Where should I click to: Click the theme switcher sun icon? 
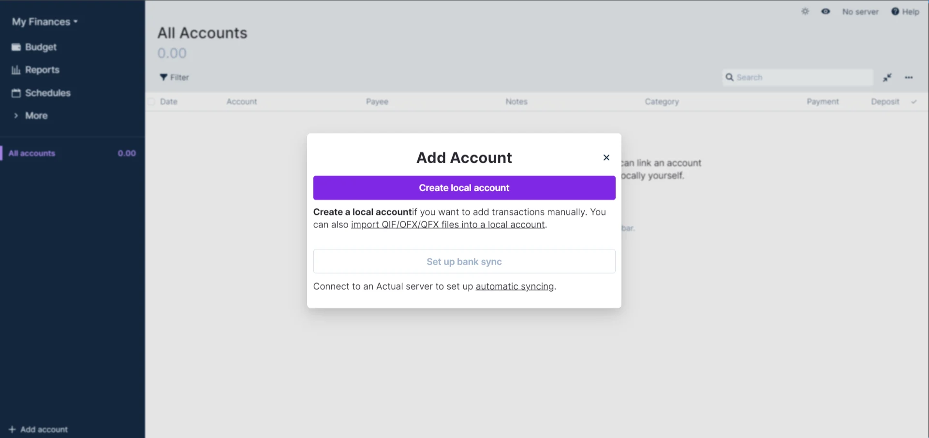point(805,12)
